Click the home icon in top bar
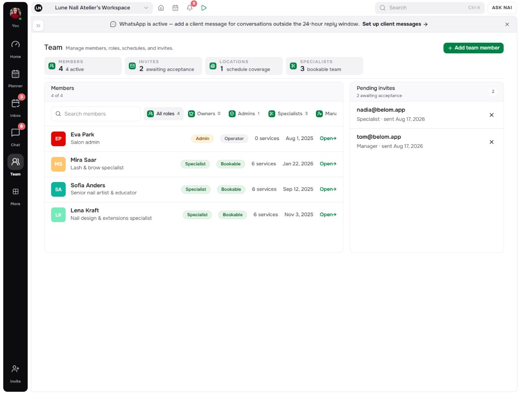This screenshot has height=395, width=521. click(x=161, y=8)
